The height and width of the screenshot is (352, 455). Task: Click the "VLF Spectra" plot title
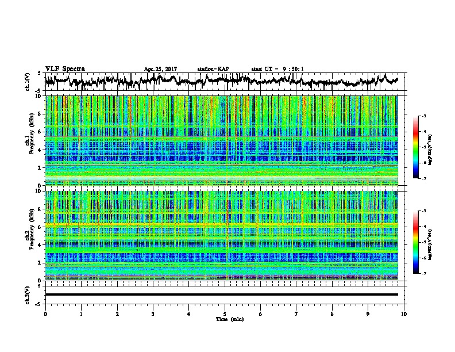(x=65, y=68)
